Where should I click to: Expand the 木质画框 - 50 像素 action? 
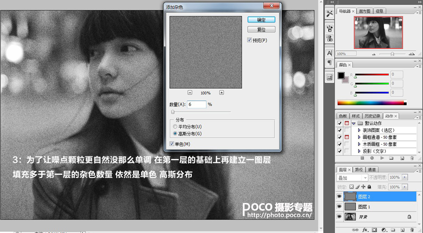[359, 144]
